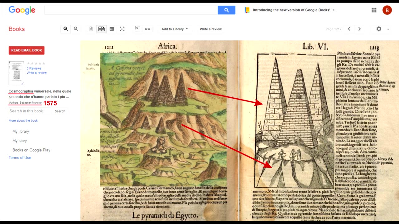
Task: Open Terms of Use
Action: point(20,158)
